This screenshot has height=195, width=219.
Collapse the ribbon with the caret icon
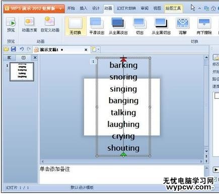[x=199, y=9]
